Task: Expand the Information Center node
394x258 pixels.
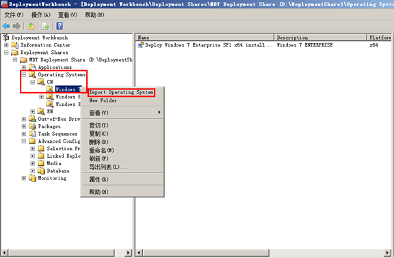Action: coord(6,45)
